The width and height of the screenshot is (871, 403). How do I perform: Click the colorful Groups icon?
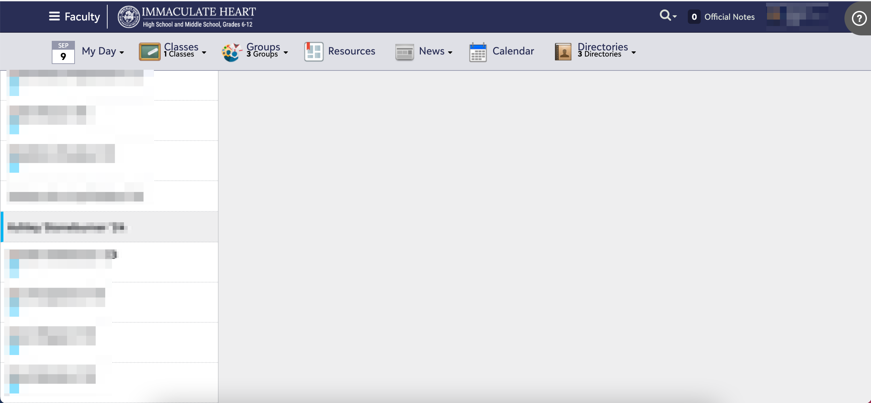232,52
